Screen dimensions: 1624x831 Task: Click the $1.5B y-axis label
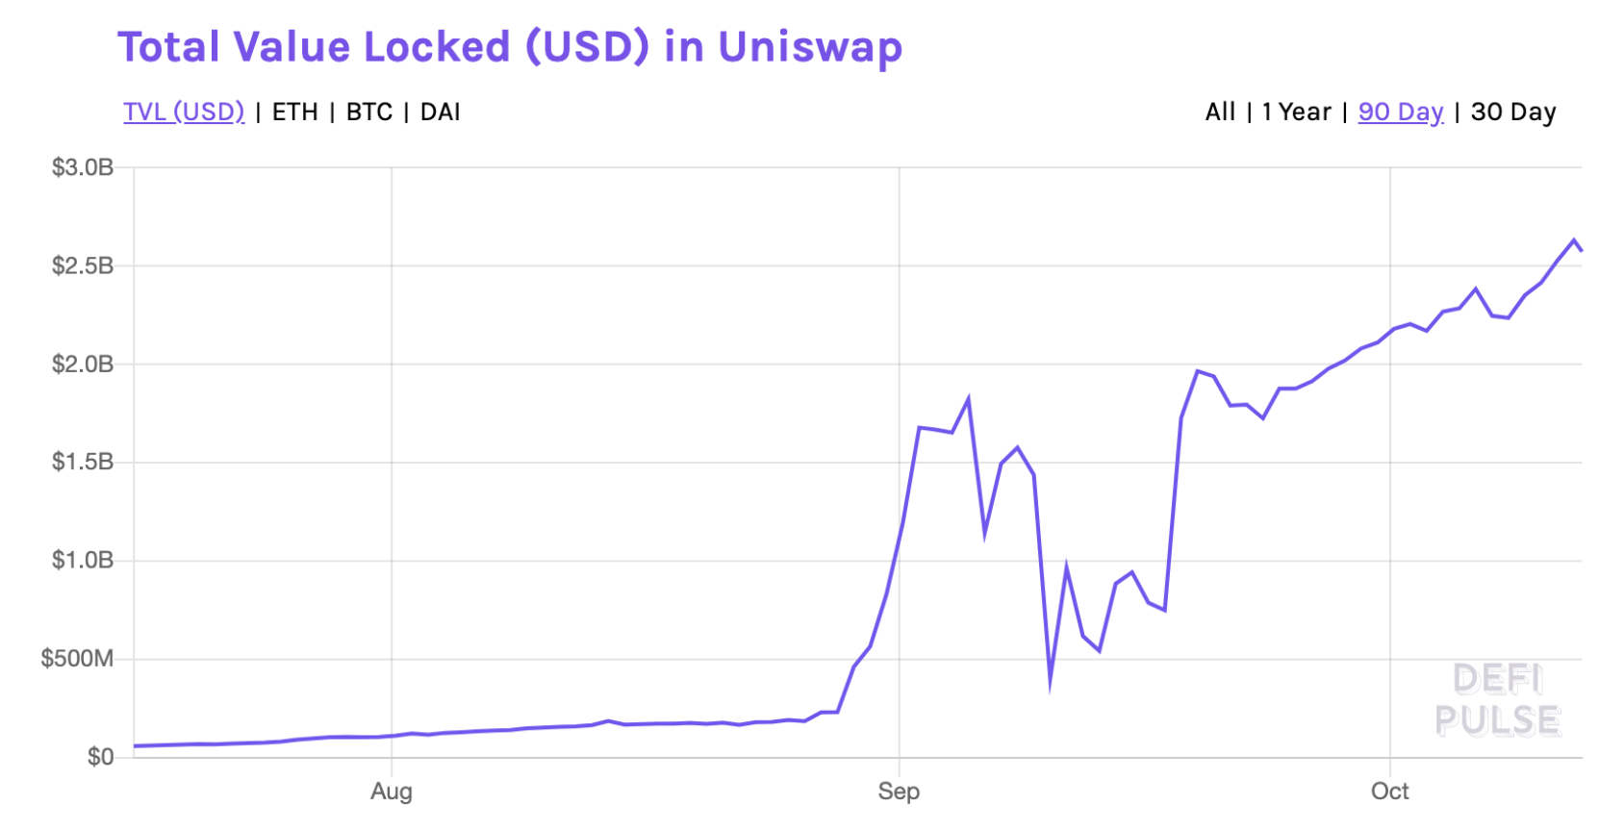(x=83, y=463)
